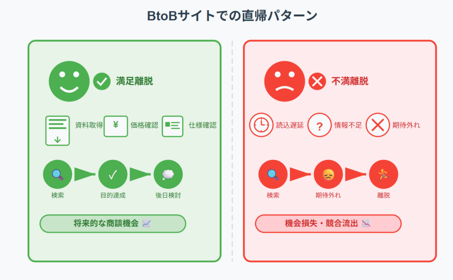Viewport: 453px width, 280px height.
Task: Click the red 検索 magnifier circle
Action: pyautogui.click(x=273, y=174)
